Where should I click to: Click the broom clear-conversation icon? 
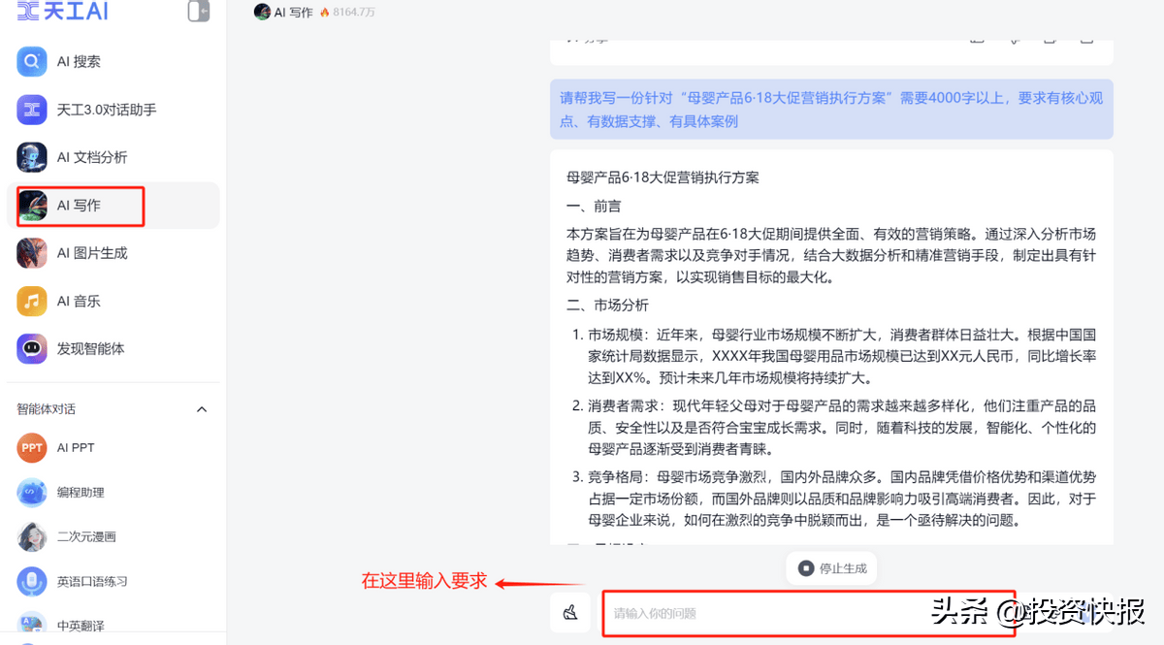point(570,612)
